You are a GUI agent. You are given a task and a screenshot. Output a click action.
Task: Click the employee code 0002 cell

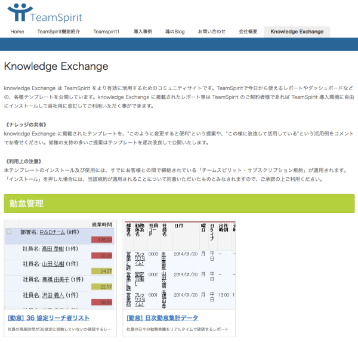[x=153, y=275]
